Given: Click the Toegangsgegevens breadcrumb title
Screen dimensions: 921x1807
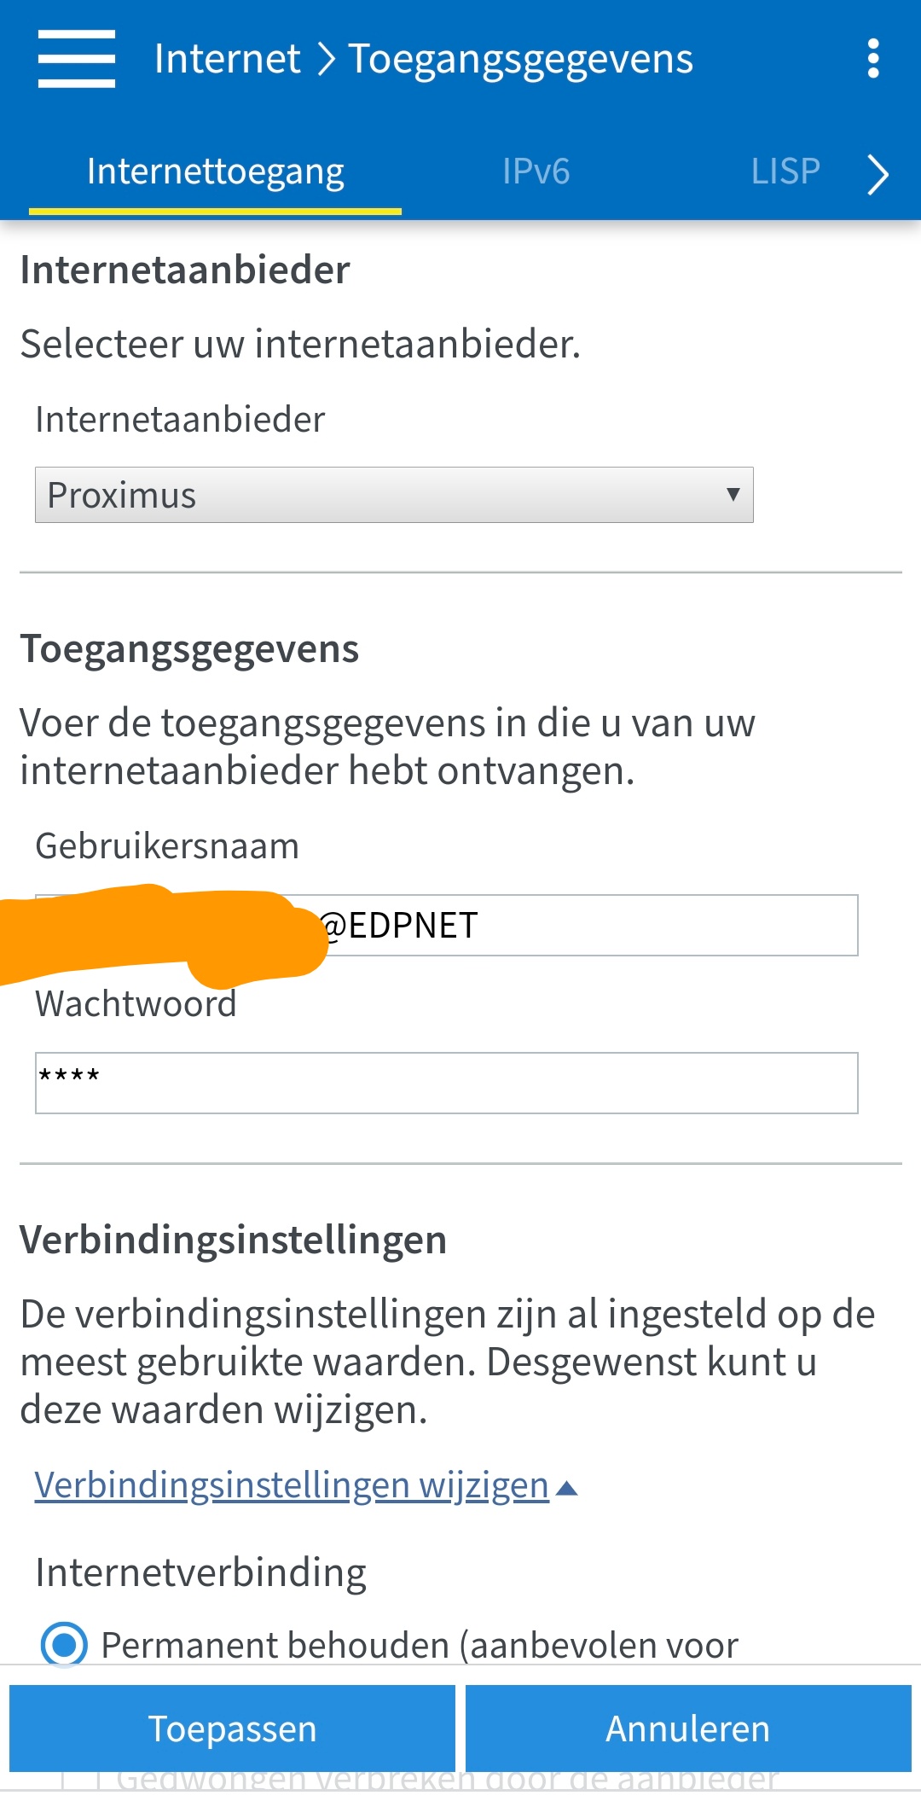Looking at the screenshot, I should pyautogui.click(x=520, y=60).
